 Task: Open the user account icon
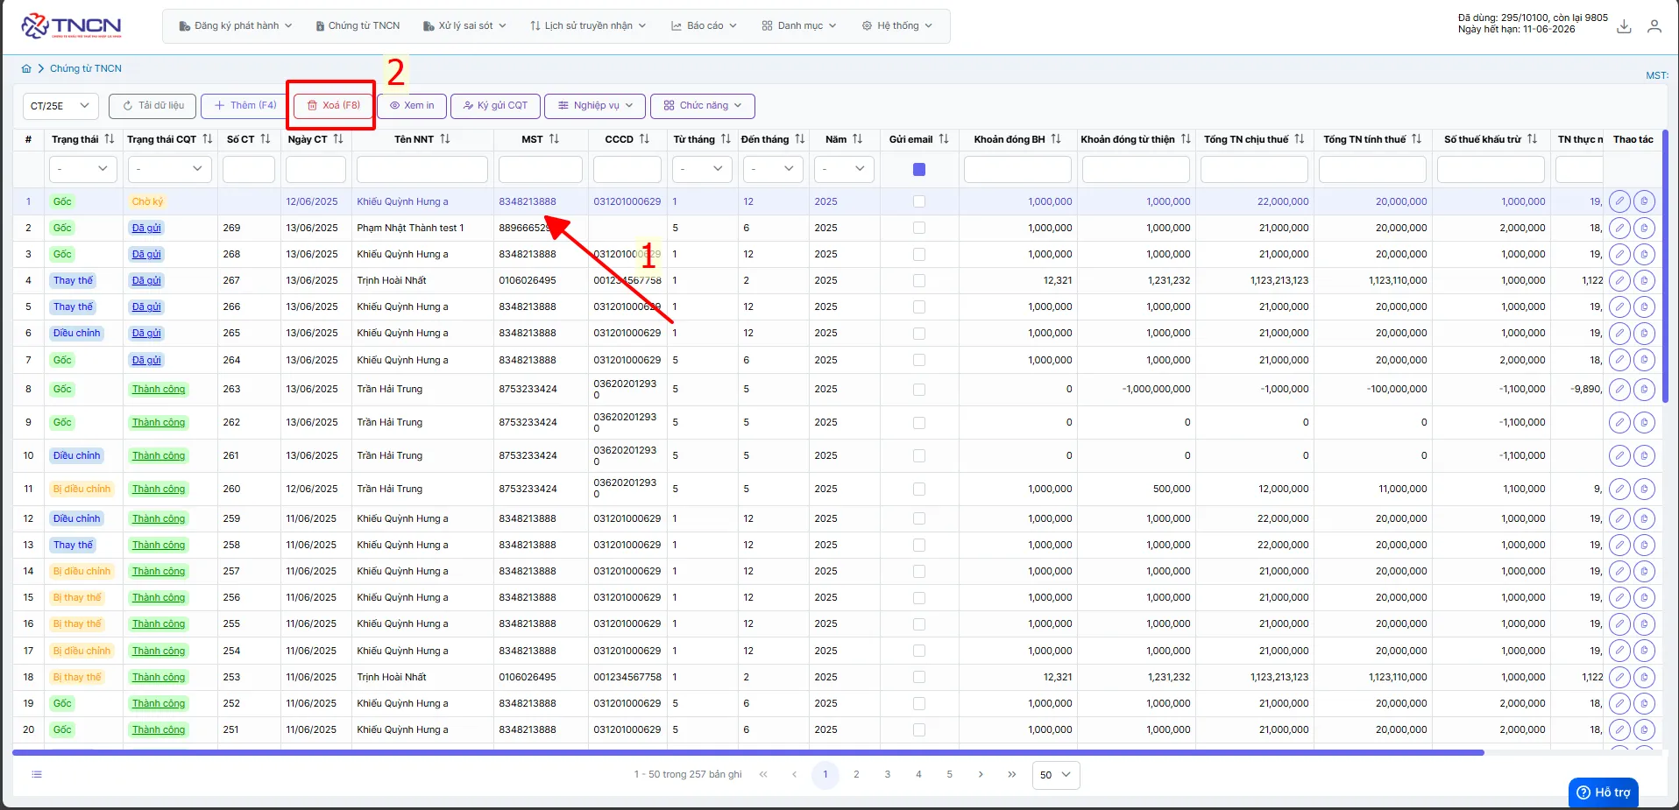(1654, 26)
